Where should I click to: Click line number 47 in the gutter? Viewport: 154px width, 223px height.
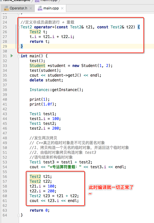tap(5, 133)
